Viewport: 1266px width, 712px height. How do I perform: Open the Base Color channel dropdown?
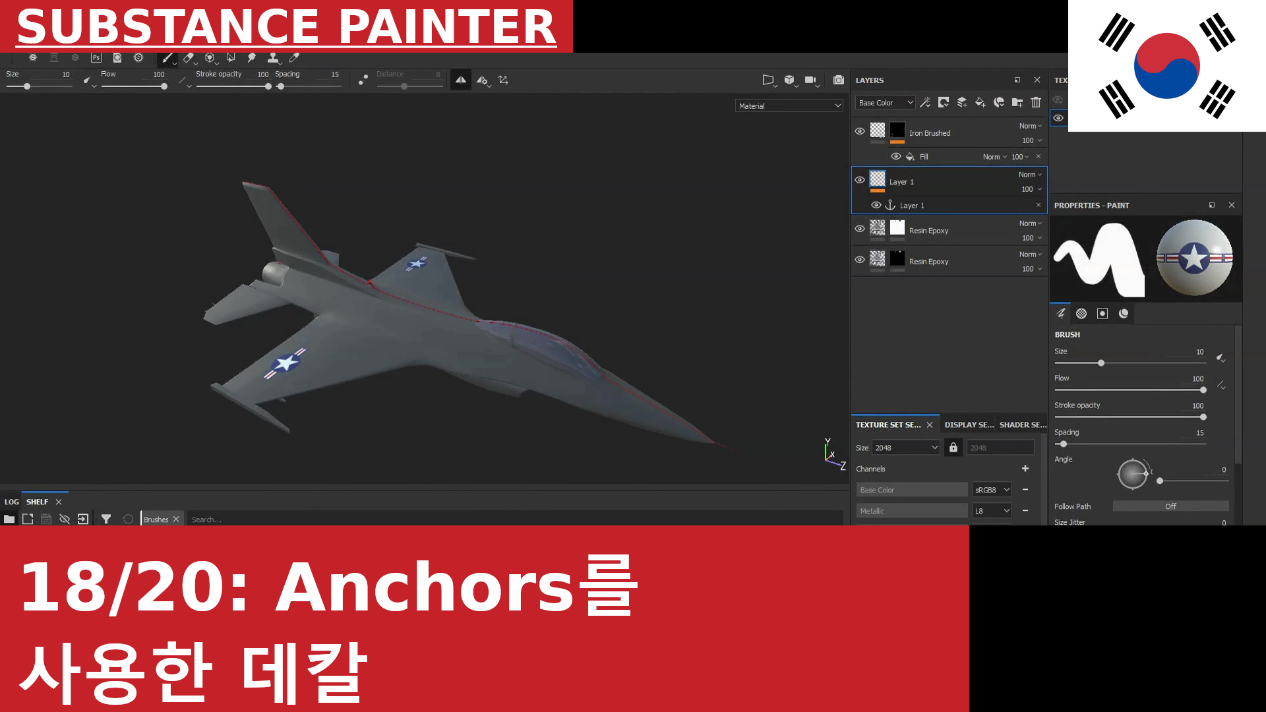pos(886,102)
